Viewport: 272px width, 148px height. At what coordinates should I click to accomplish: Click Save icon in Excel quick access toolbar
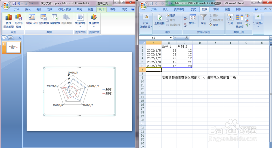point(152,4)
